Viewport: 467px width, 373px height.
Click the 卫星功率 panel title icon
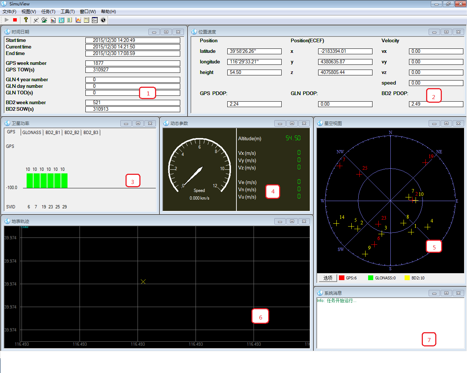click(7, 123)
